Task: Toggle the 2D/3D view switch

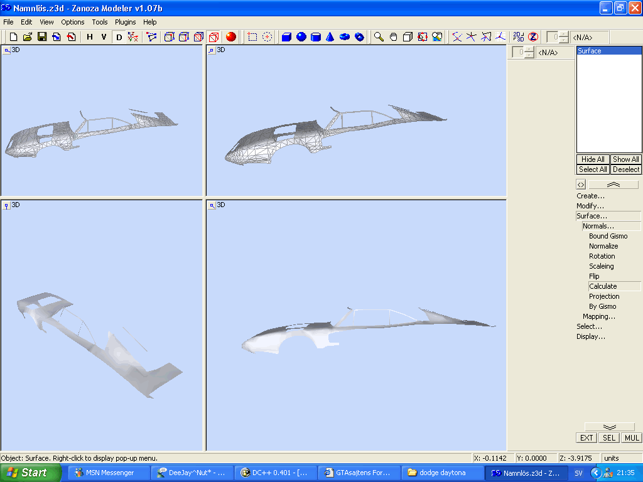Action: pyautogui.click(x=518, y=37)
